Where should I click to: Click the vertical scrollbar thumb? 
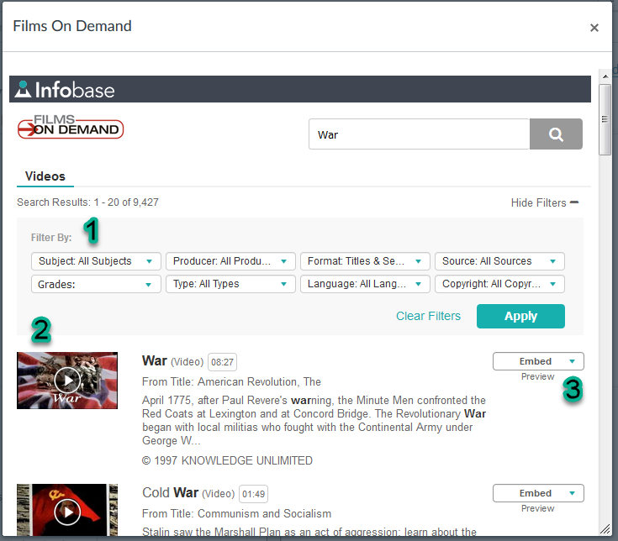(605, 119)
